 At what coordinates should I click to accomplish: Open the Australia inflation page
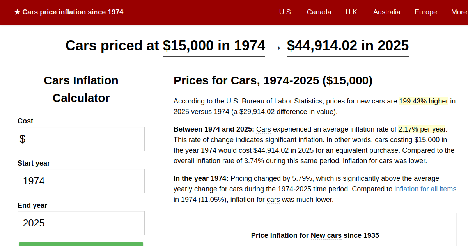coord(387,12)
